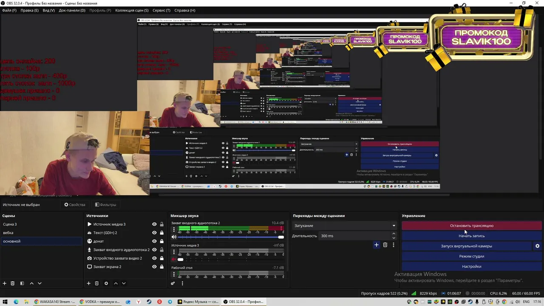Open the options dots for the Рабочий стол mixer channel
This screenshot has width=544, height=306.
tap(174, 275)
